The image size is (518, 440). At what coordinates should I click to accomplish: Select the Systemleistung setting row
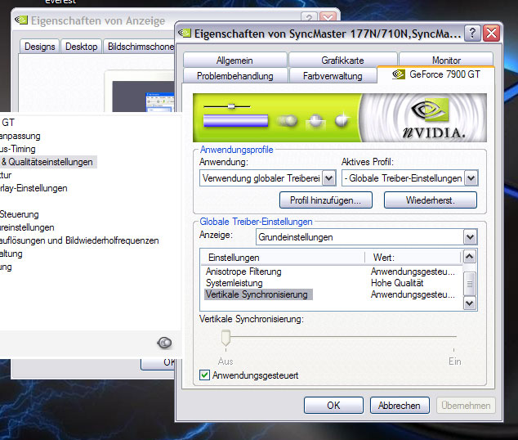click(x=330, y=283)
